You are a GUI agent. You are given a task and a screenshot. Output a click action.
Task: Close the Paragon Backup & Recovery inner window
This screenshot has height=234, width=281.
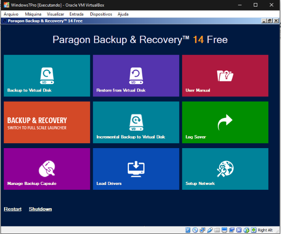pos(276,21)
